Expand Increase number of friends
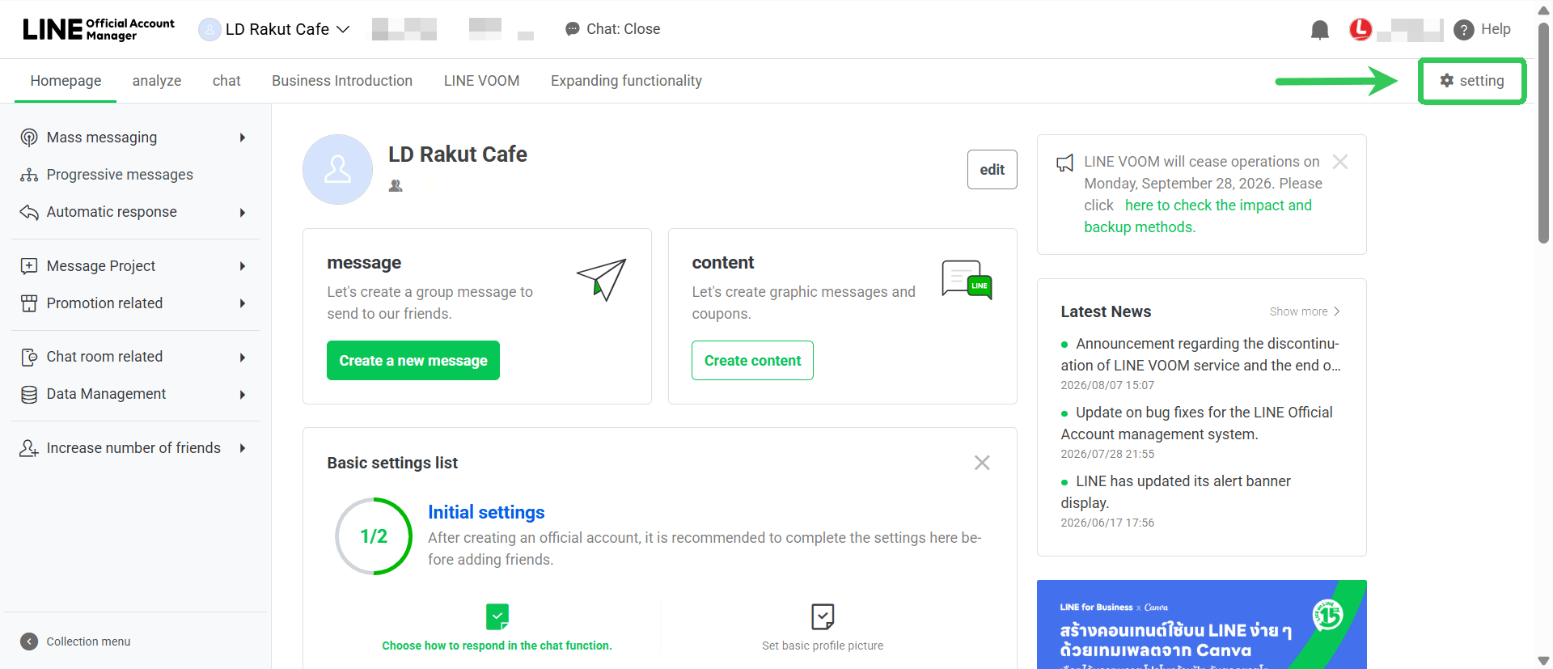This screenshot has width=1553, height=669. click(x=243, y=448)
